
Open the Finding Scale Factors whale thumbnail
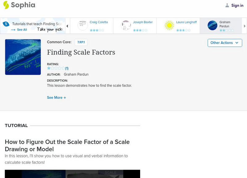(23, 57)
